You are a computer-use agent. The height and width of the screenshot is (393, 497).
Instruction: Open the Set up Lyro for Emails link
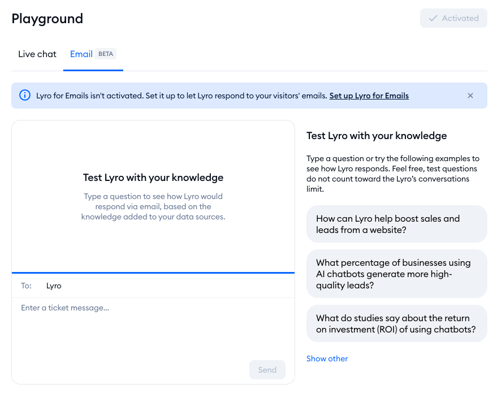(369, 96)
